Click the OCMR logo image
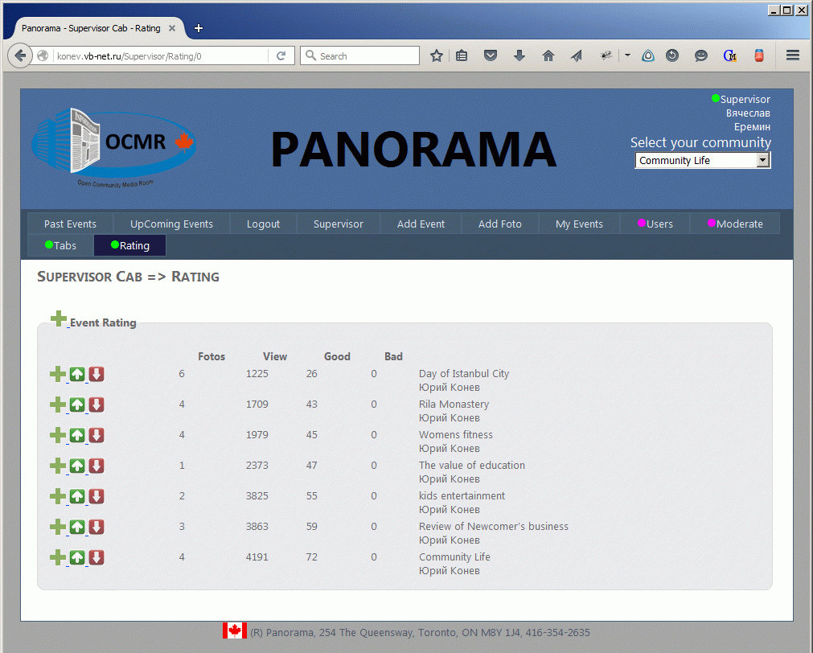This screenshot has width=813, height=653. [x=113, y=148]
